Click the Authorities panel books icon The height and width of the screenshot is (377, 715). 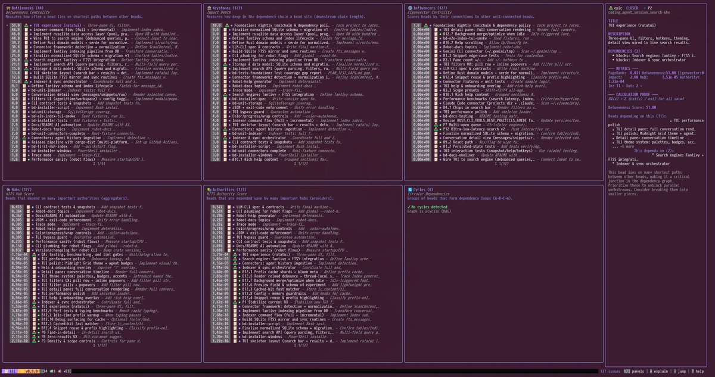(209, 189)
